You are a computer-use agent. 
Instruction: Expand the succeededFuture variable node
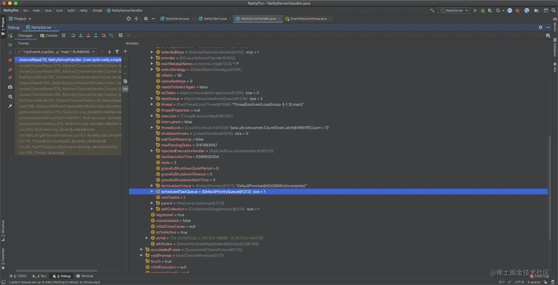pos(141,250)
